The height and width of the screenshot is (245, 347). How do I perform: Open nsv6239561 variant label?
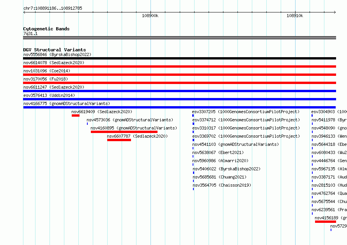click(329, 210)
